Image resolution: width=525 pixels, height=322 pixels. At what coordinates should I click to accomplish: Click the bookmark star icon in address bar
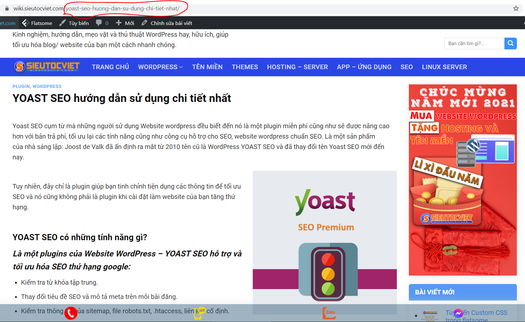click(516, 8)
